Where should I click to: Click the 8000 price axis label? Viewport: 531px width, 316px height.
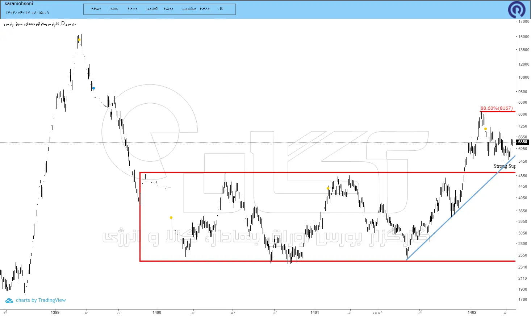point(523,114)
